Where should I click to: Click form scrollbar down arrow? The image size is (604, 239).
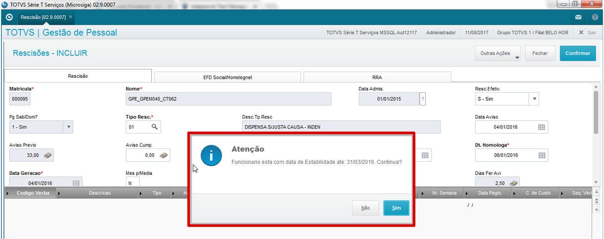[596, 182]
